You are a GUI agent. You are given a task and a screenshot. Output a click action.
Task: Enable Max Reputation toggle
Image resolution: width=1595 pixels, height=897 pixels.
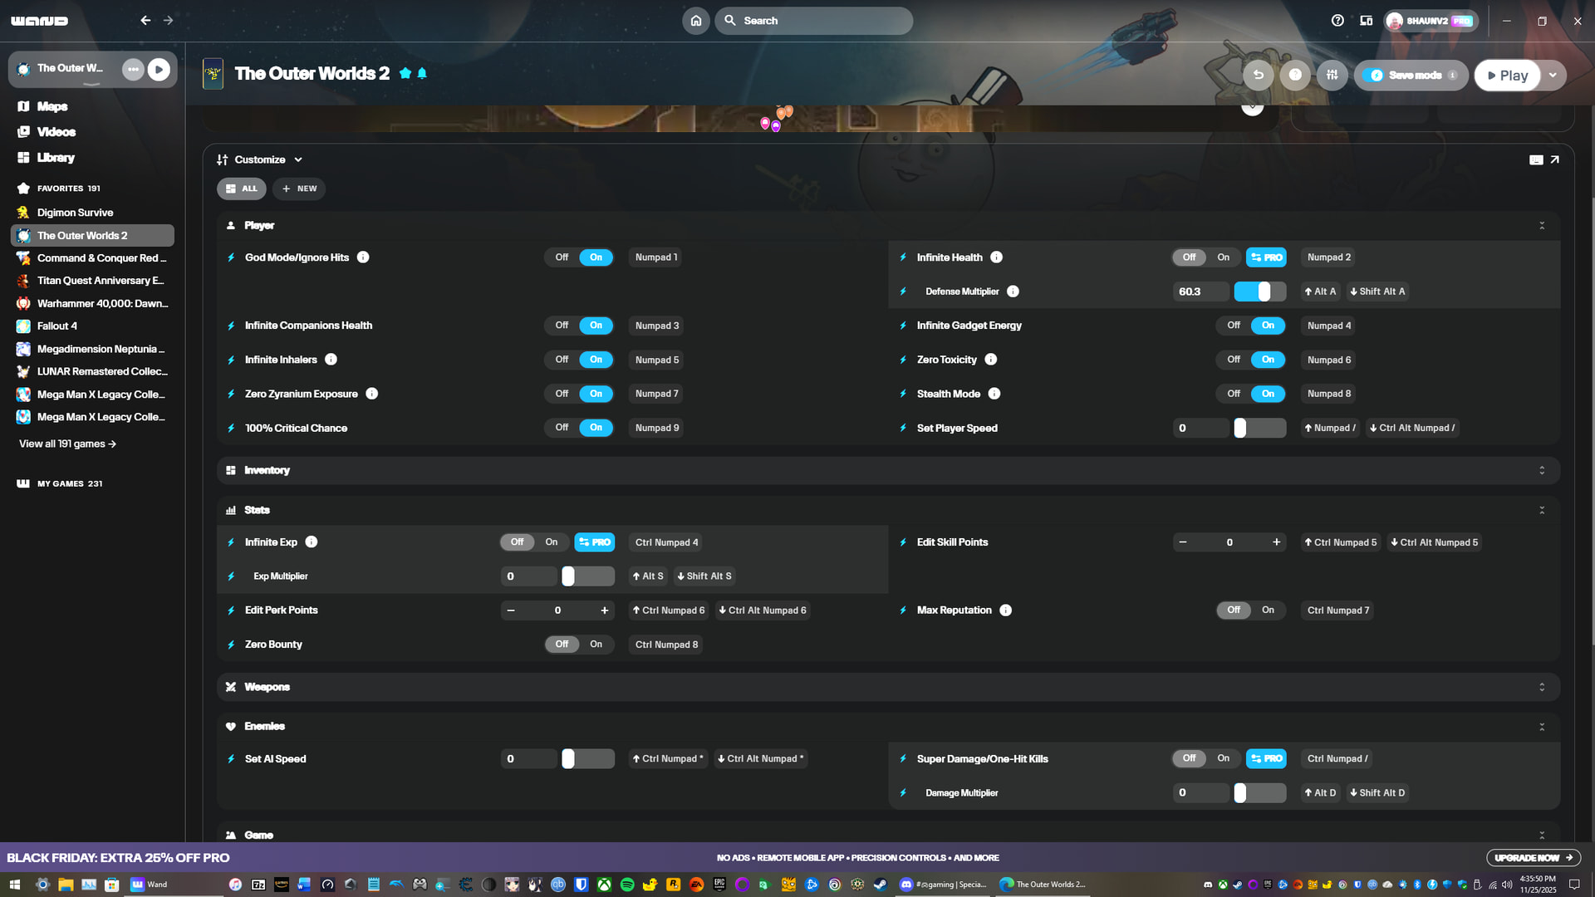[x=1268, y=610]
